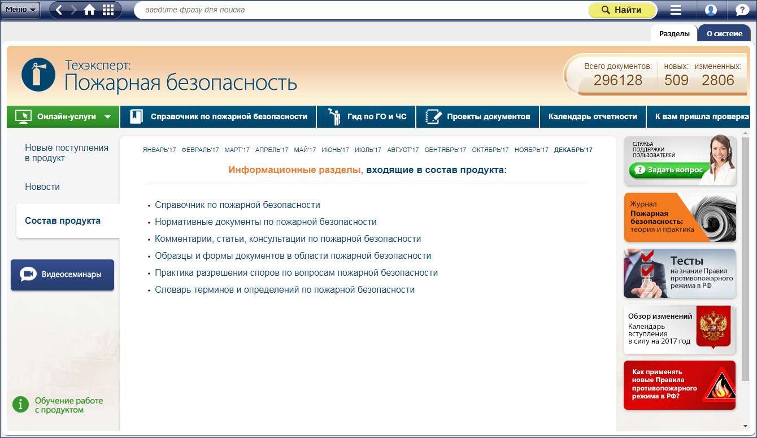The width and height of the screenshot is (757, 438).
Task: Click the notepad icon on Проекты документов
Action: tap(433, 116)
